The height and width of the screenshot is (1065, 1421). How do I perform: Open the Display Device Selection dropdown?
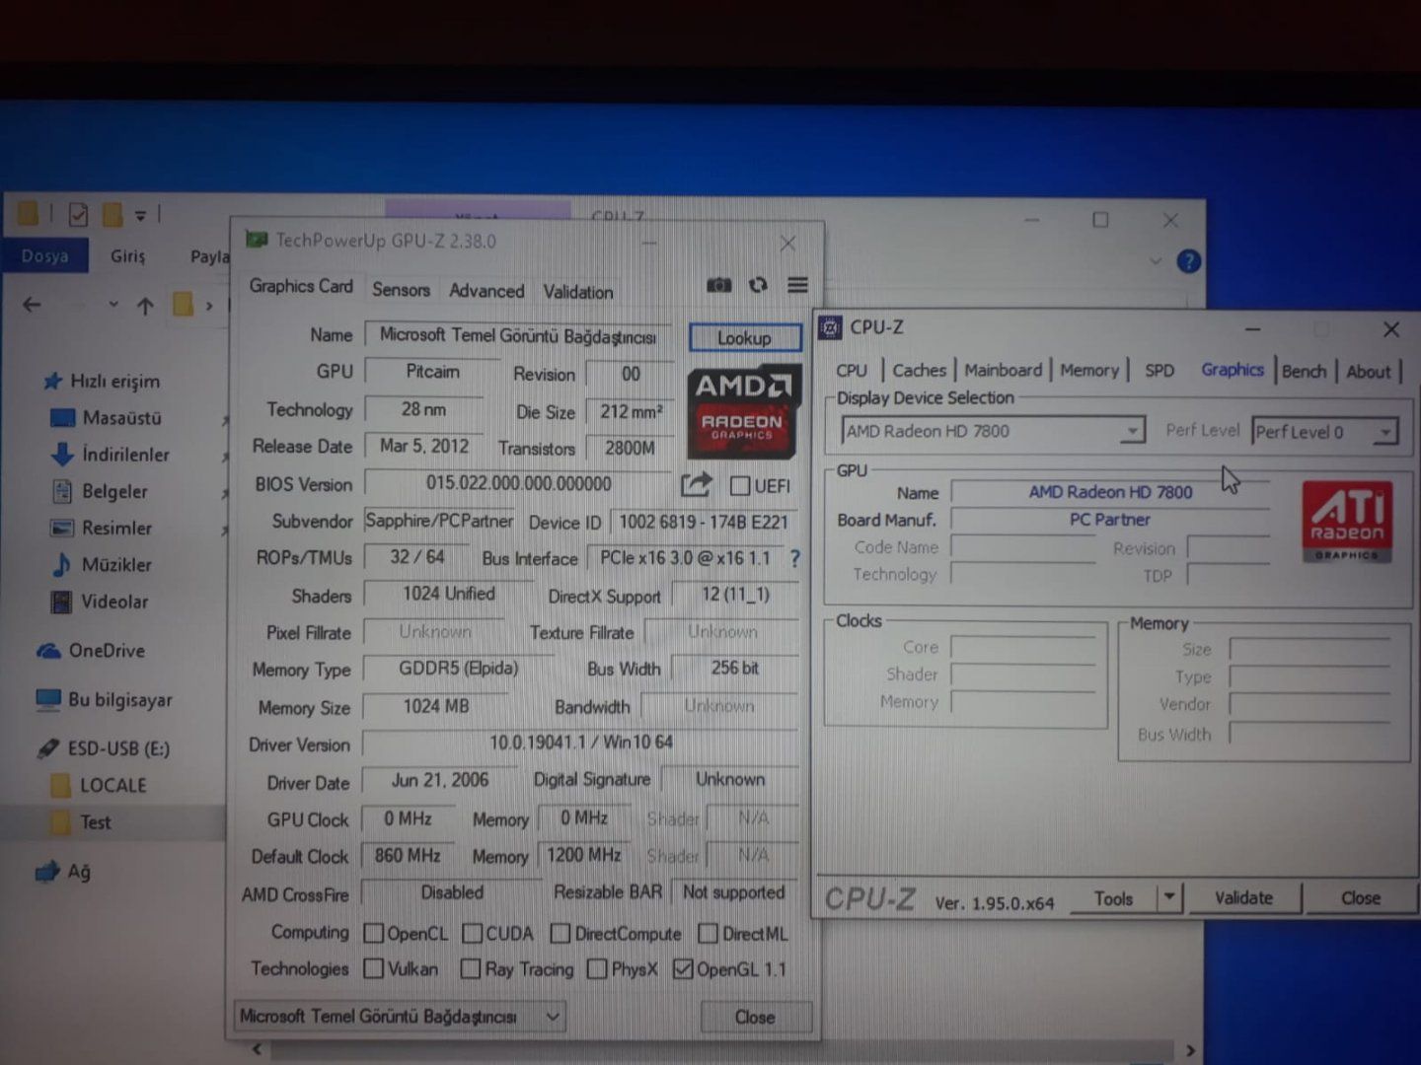tap(993, 431)
